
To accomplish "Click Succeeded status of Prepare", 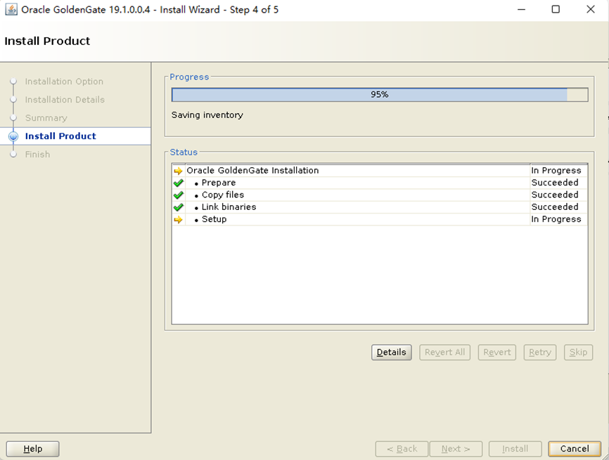I will pyautogui.click(x=555, y=183).
